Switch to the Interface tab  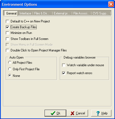coord(25,13)
